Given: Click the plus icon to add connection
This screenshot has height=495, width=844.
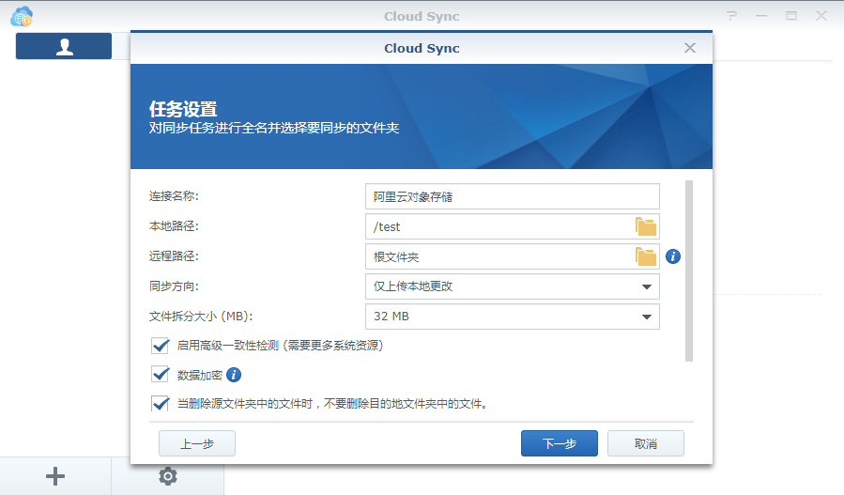Looking at the screenshot, I should [55, 476].
